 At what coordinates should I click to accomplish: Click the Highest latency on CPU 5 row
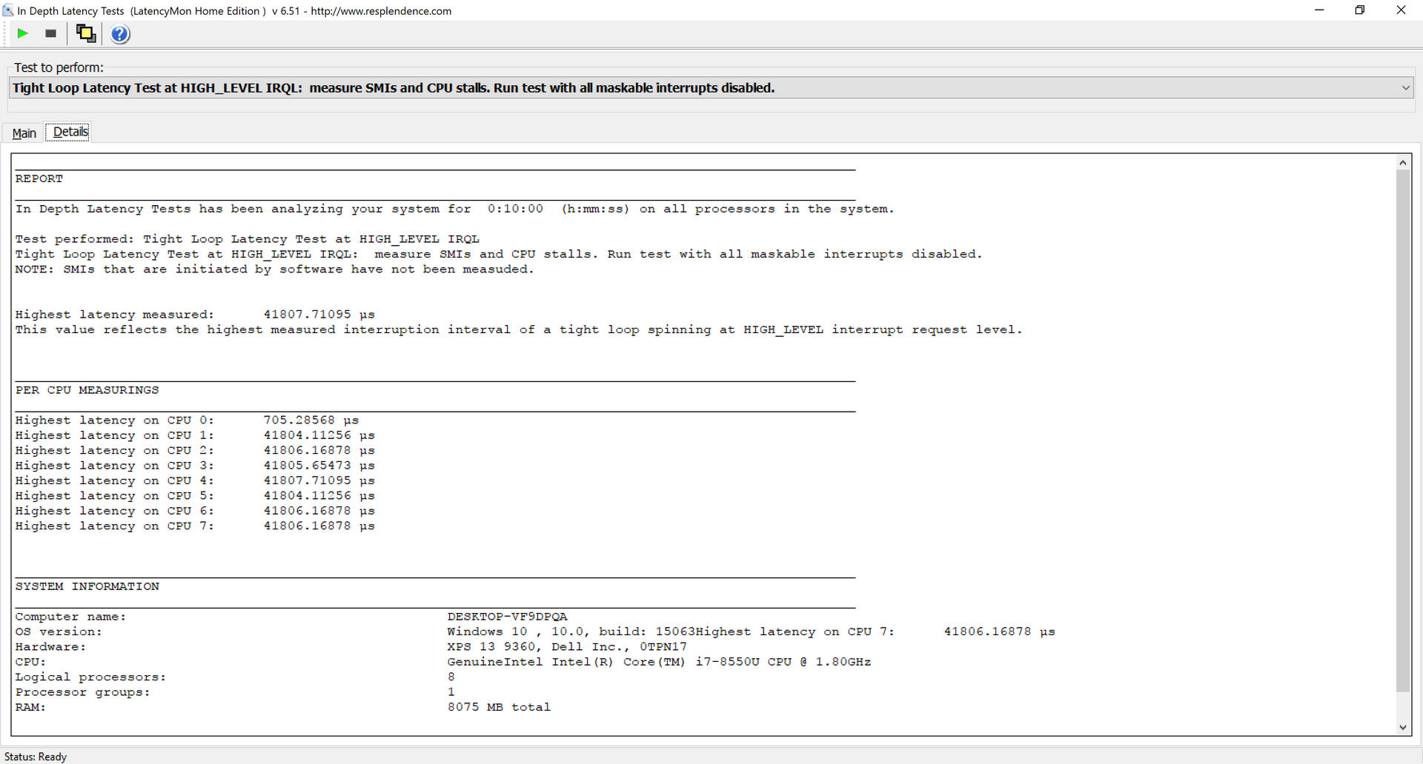point(195,496)
